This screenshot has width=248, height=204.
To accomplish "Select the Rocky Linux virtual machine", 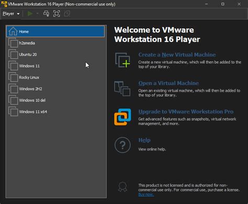I will [x=55, y=77].
